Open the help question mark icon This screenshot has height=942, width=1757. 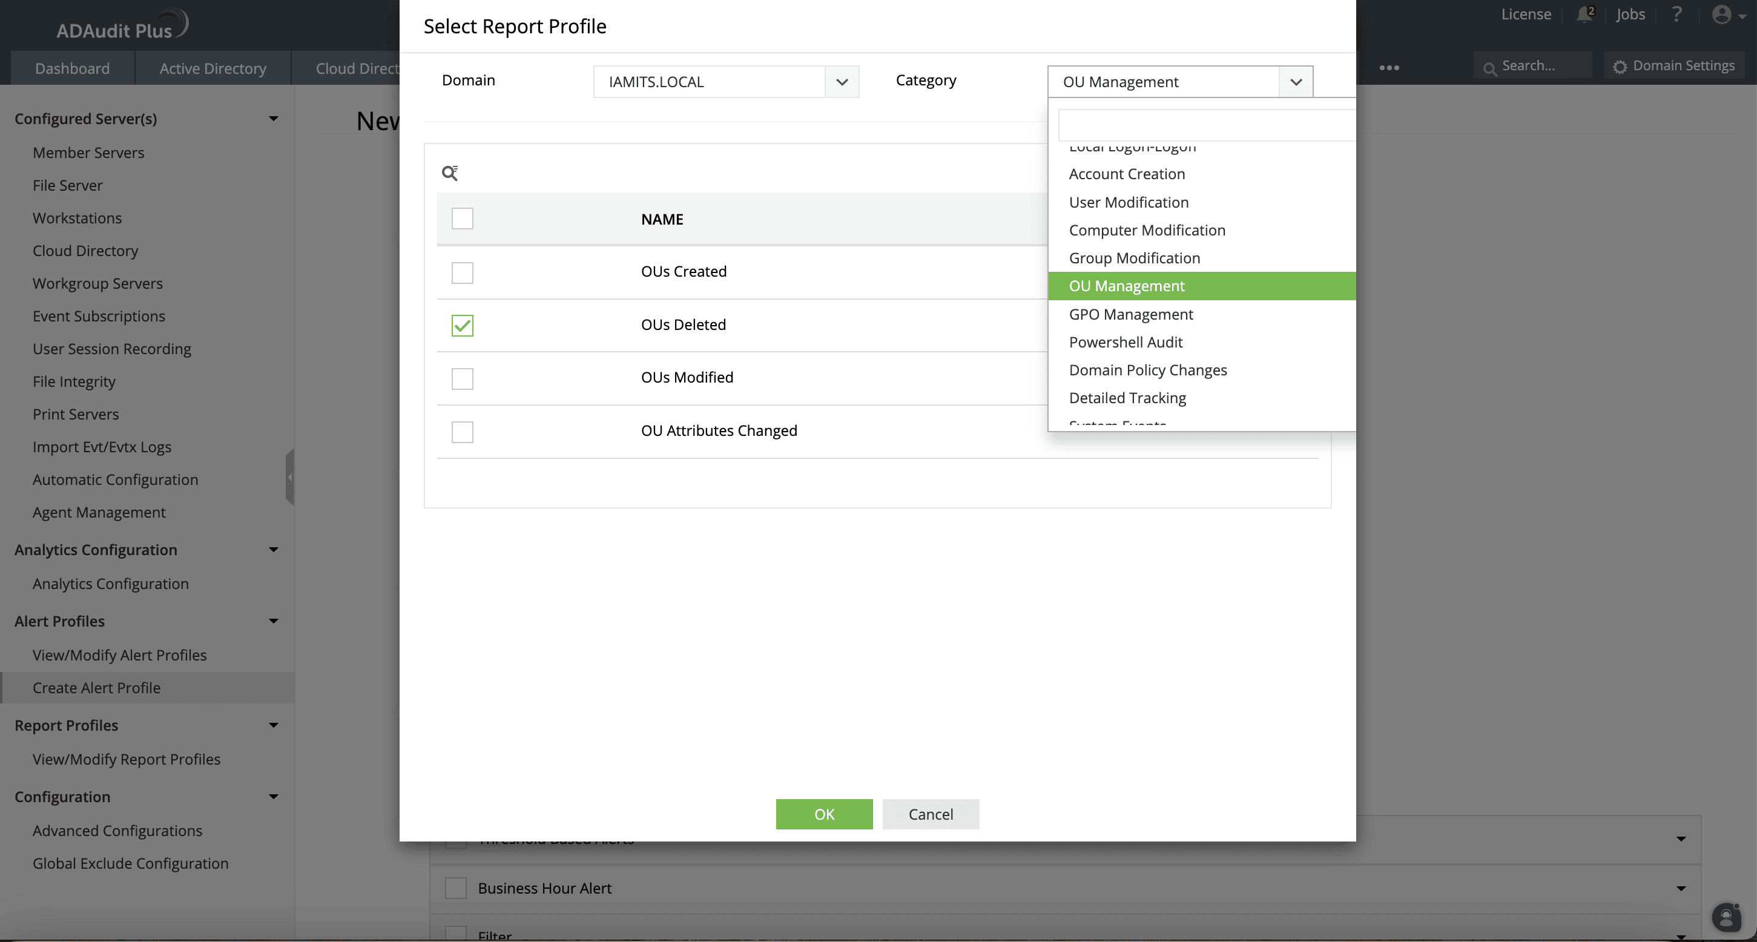point(1676,15)
